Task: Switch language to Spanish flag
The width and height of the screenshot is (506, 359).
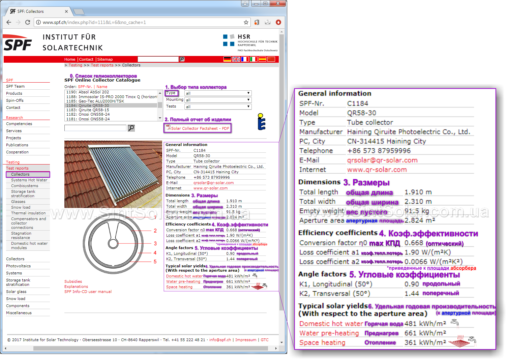Action: [x=262, y=59]
